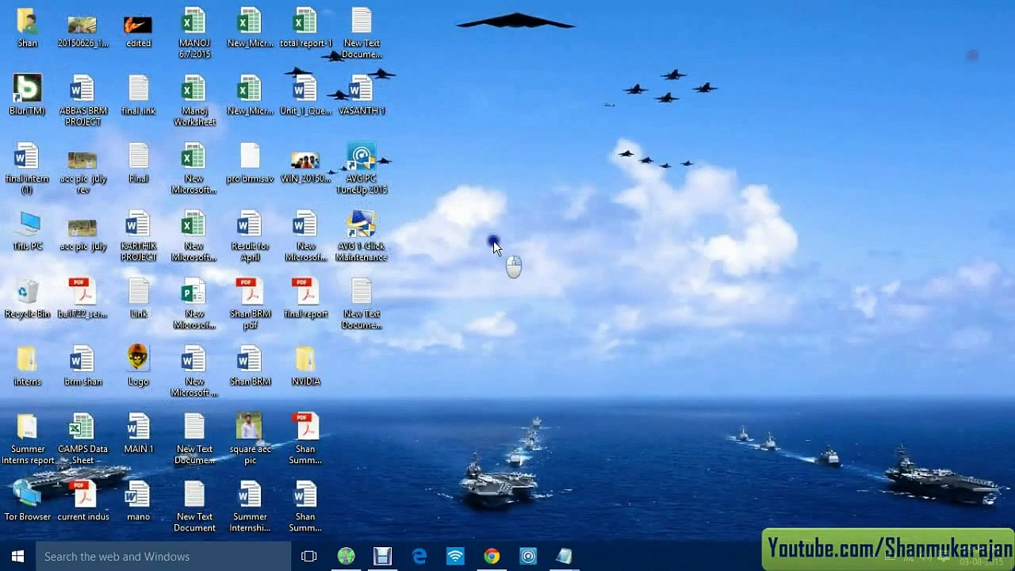The image size is (1015, 571).
Task: Select the 'Shan Summ...' PDF file
Action: point(305,439)
